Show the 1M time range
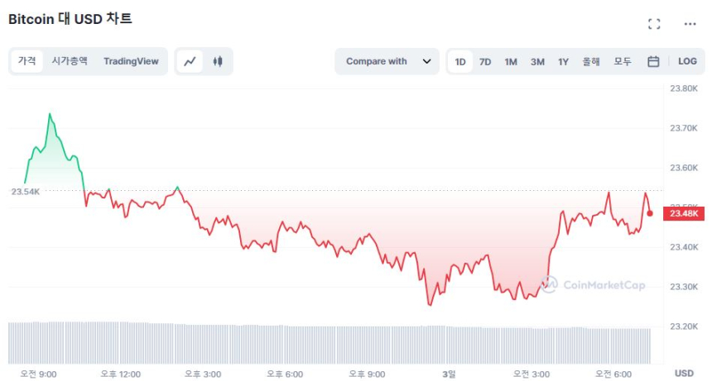Screen dimensions: 712x381 (511, 61)
